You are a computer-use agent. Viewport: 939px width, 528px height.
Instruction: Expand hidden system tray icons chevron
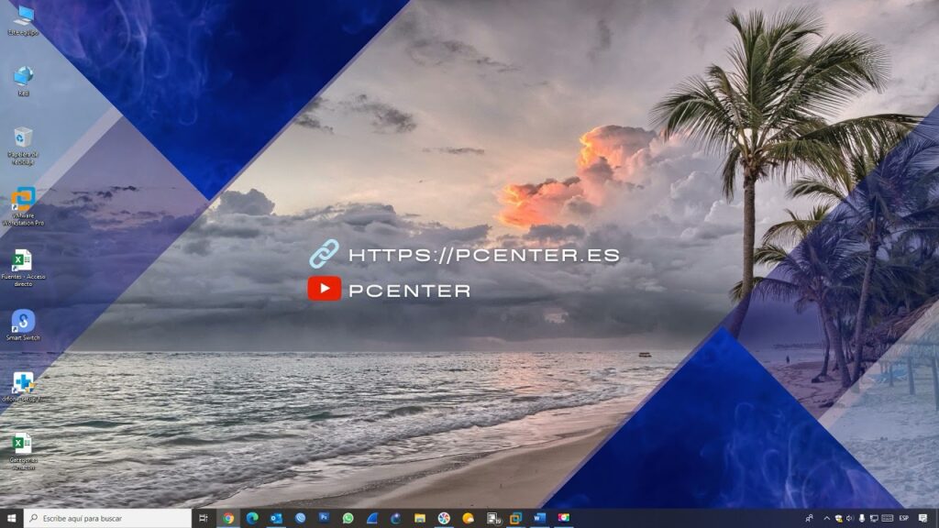(x=826, y=518)
